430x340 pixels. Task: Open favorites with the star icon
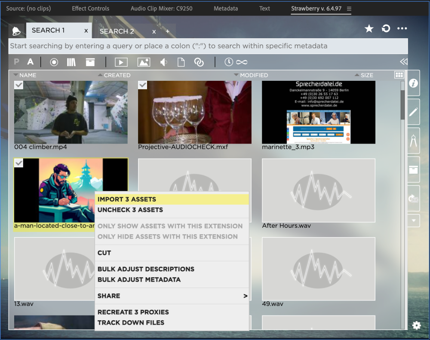369,28
